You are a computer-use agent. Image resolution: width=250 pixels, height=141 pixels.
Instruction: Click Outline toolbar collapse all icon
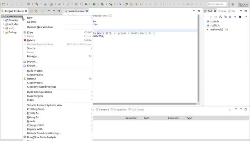coord(216,17)
